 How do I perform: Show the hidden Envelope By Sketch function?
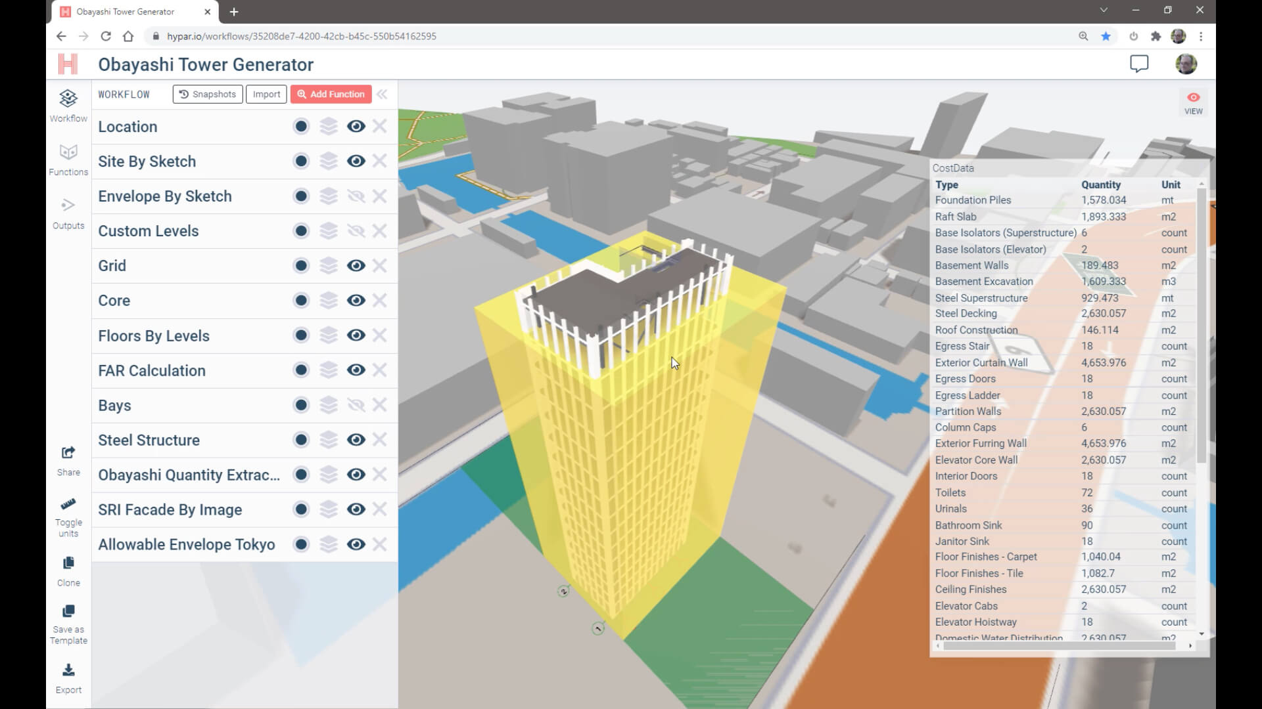(356, 196)
